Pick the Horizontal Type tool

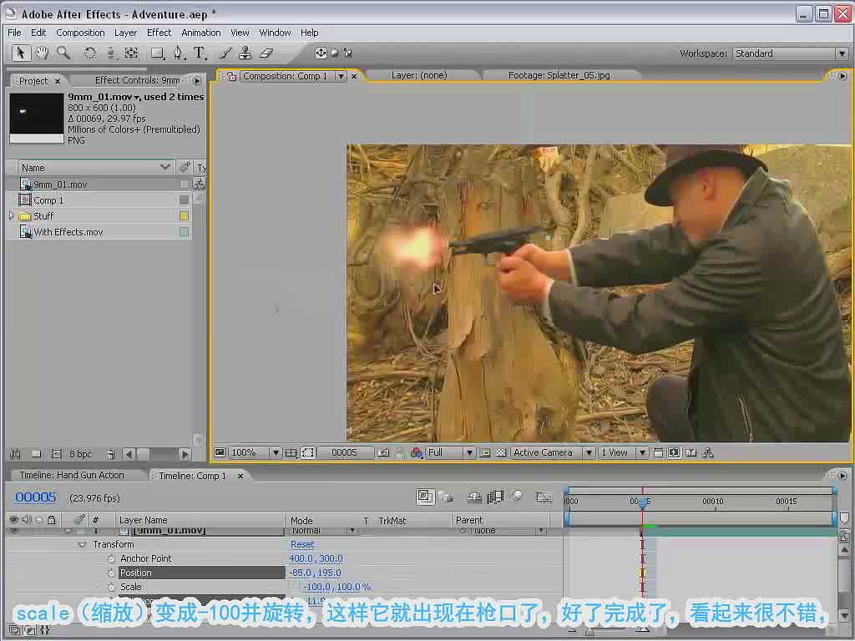pyautogui.click(x=200, y=53)
